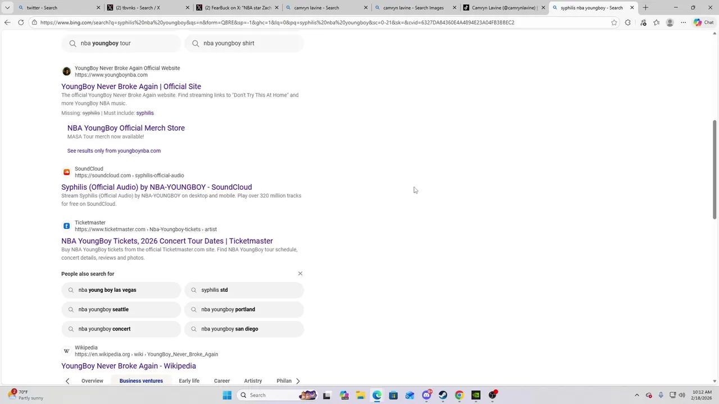Open the Windows Start menu
The image size is (719, 404).
[x=226, y=395]
